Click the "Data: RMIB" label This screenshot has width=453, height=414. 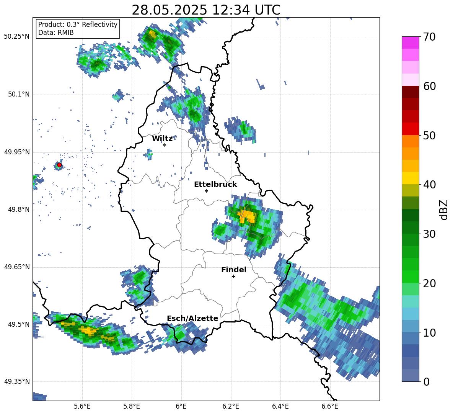[56, 33]
